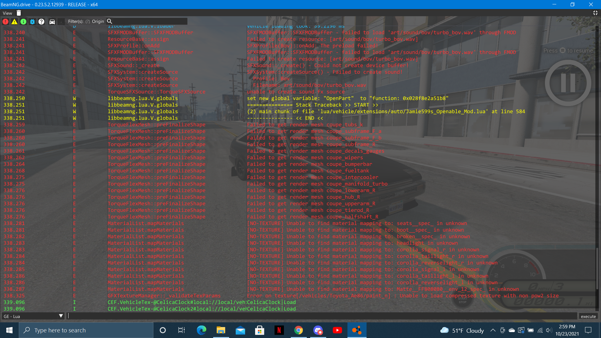Screen dimensions: 601x338
Task: Open Microsoft Store from taskbar
Action: (x=259, y=330)
